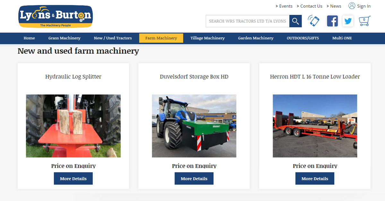The height and width of the screenshot is (201, 385).
Task: Click the magnifier search button
Action: (295, 21)
